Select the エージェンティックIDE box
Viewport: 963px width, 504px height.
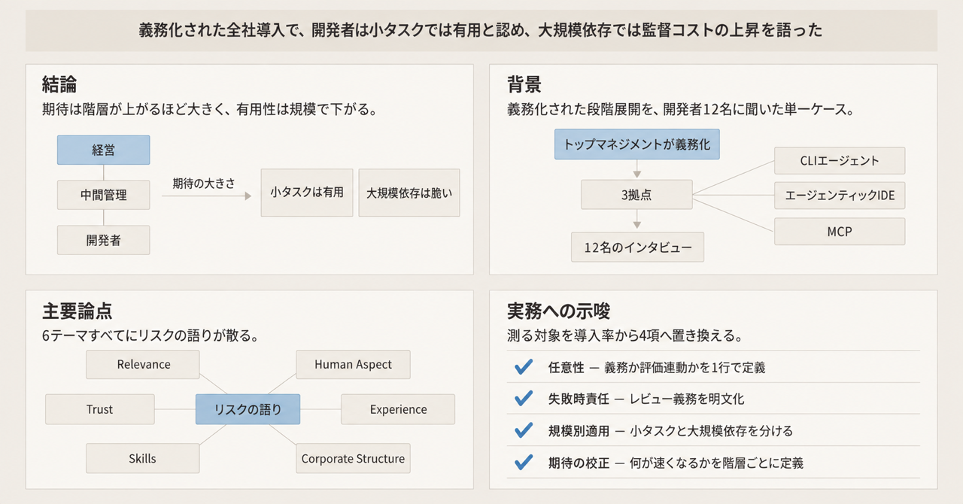point(840,196)
